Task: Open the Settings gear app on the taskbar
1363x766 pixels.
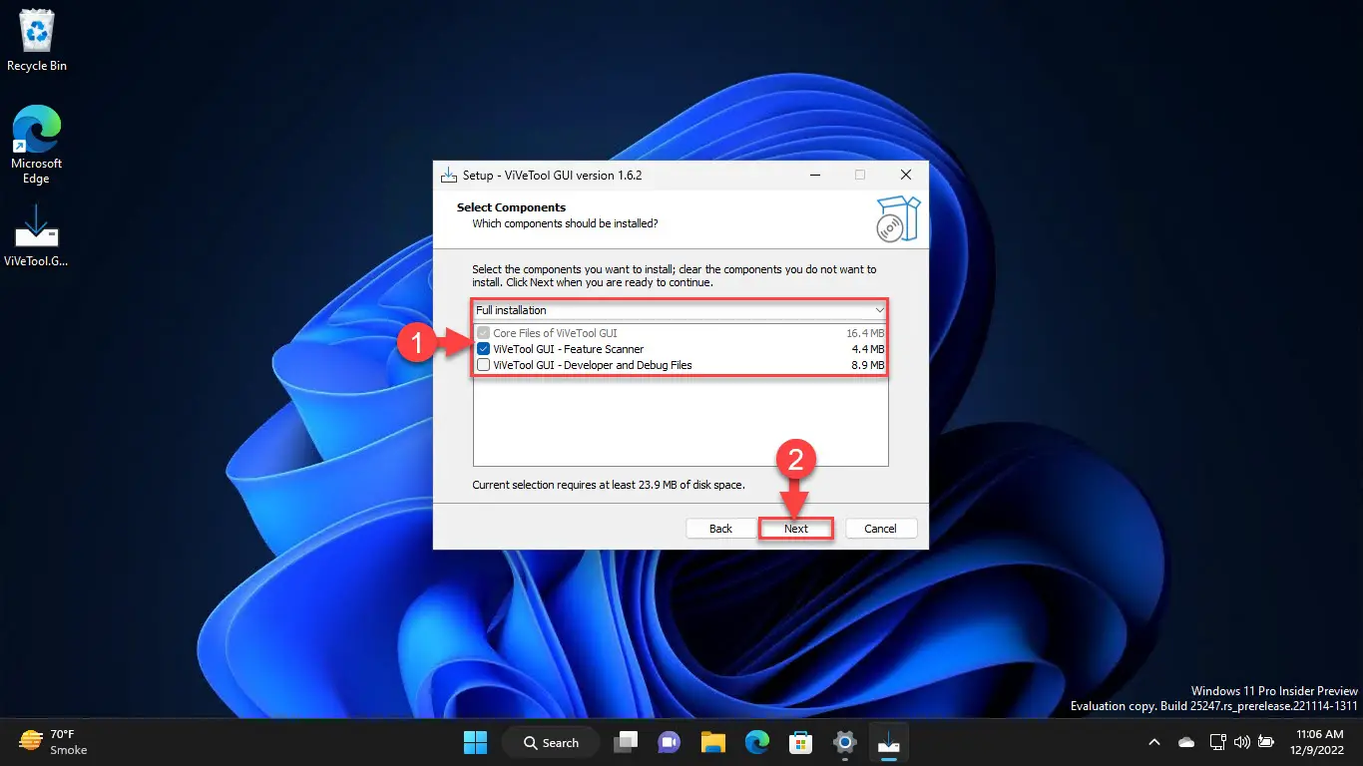Action: point(844,742)
